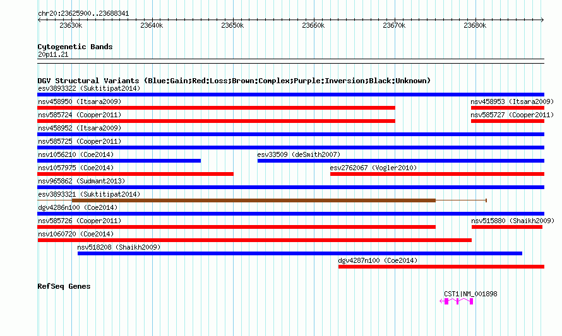The width and height of the screenshot is (562, 336).
Task: Open nsv585726 (Cooper2011) label
Action: [x=80, y=221]
